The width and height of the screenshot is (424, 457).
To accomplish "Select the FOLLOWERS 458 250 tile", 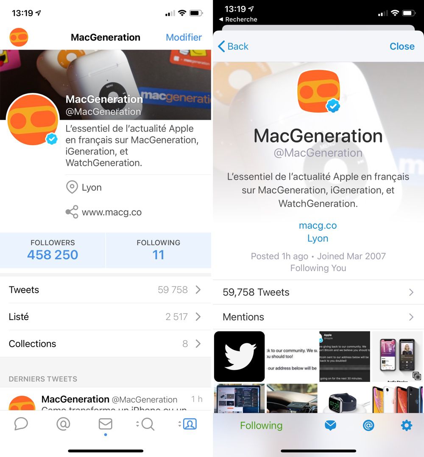I will click(53, 250).
